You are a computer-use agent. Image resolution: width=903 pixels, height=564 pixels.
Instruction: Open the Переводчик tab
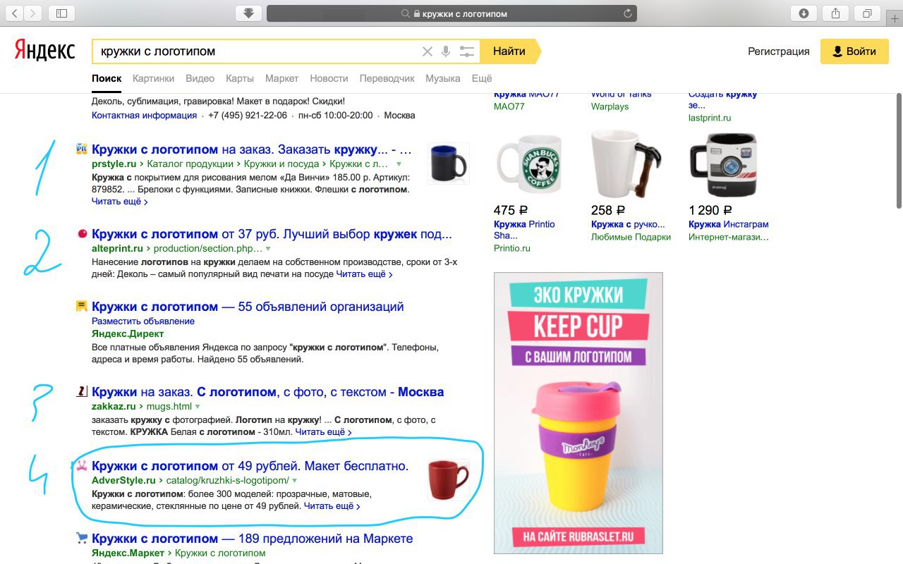[387, 78]
